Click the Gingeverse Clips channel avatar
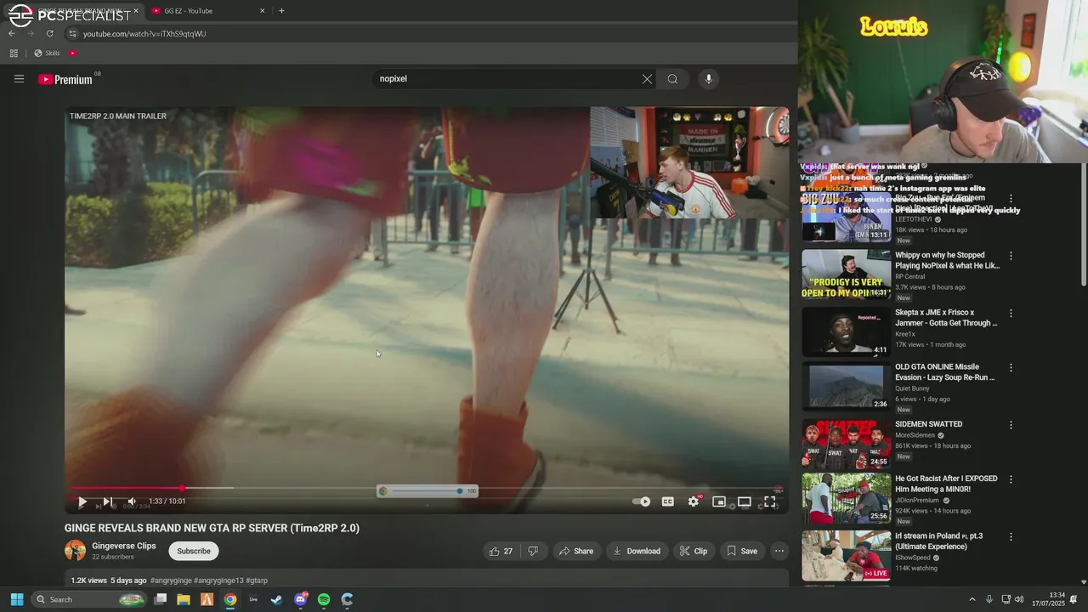The height and width of the screenshot is (612, 1088). click(75, 551)
